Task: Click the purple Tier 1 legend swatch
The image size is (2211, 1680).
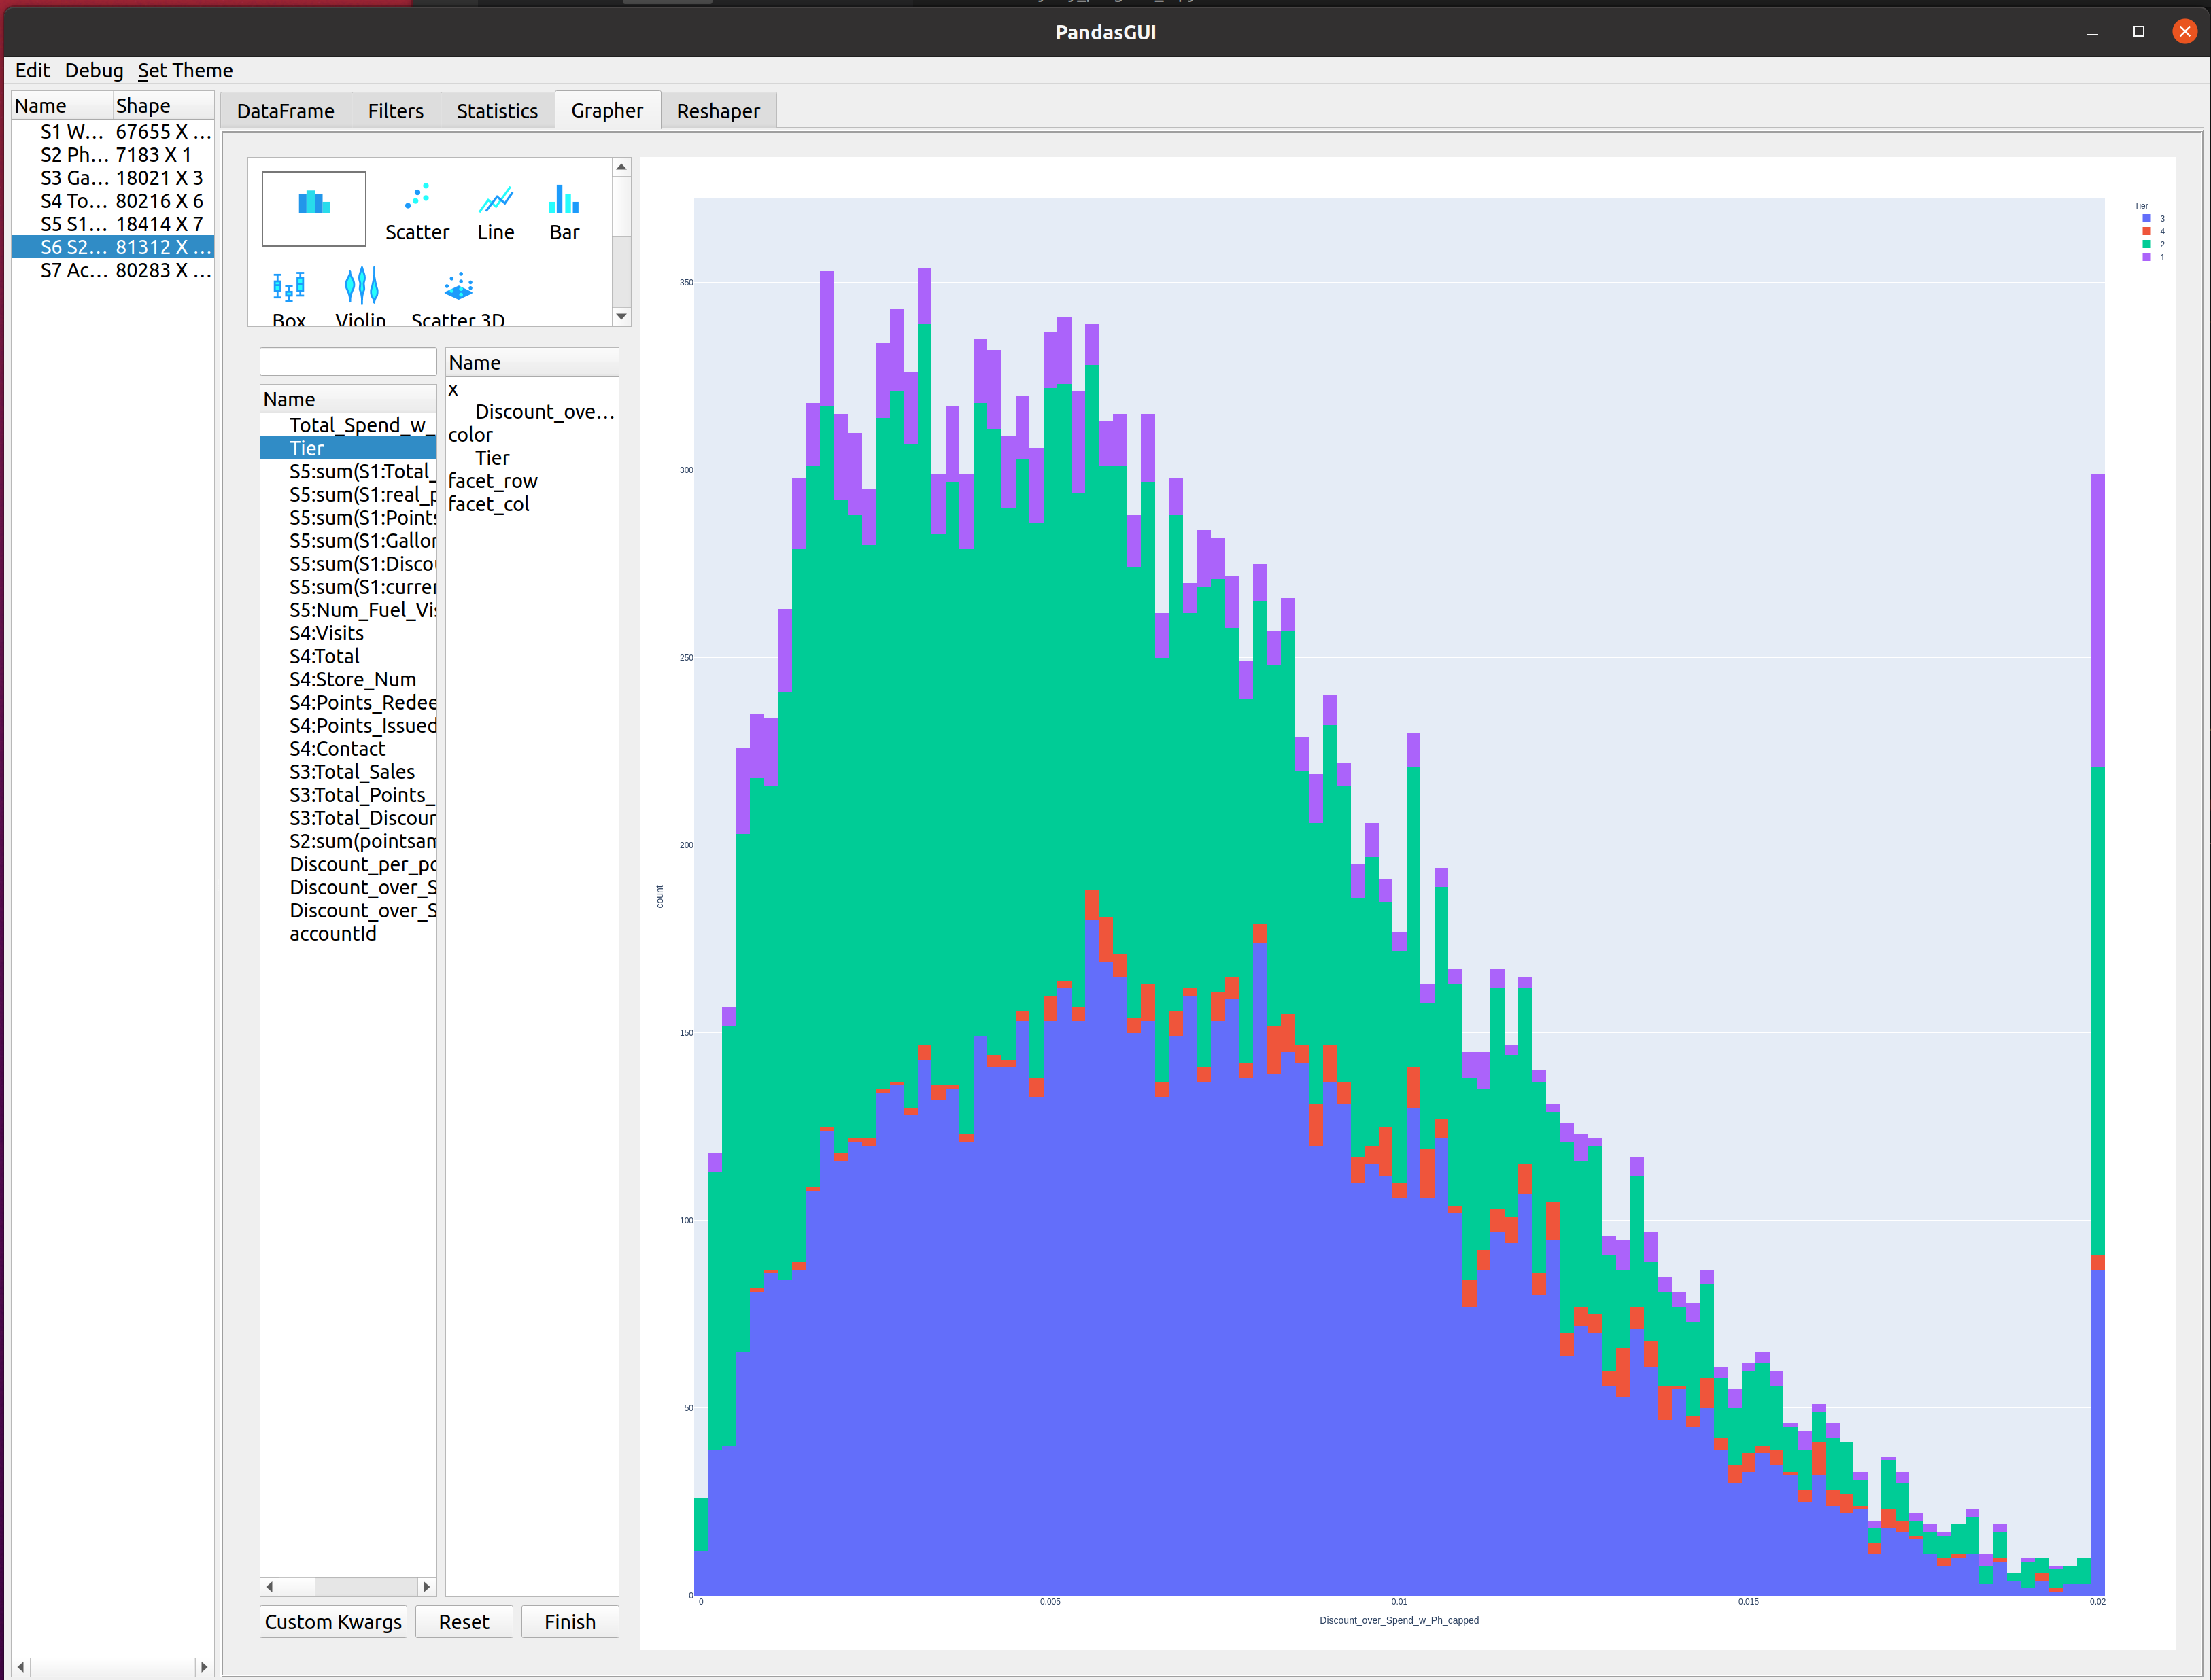Action: [x=2147, y=258]
